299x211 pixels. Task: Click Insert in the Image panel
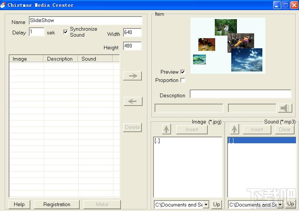192,129
